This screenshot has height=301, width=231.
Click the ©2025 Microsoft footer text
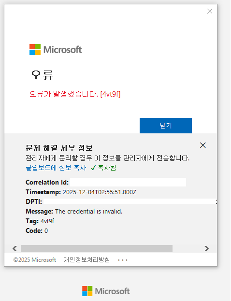35,260
